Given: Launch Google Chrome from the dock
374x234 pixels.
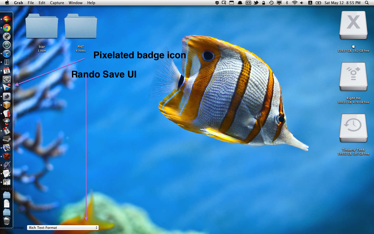Looking at the screenshot, I should tap(7, 28).
